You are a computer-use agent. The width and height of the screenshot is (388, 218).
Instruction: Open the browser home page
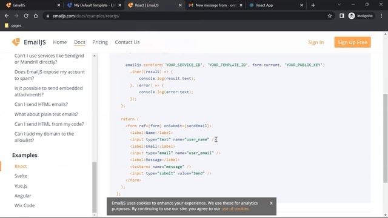click(x=36, y=16)
